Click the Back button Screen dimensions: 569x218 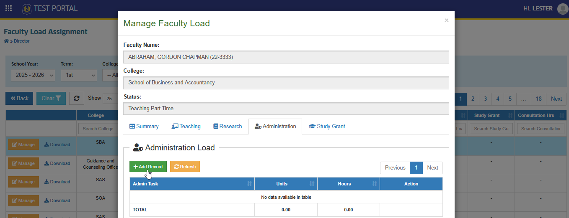(x=19, y=99)
